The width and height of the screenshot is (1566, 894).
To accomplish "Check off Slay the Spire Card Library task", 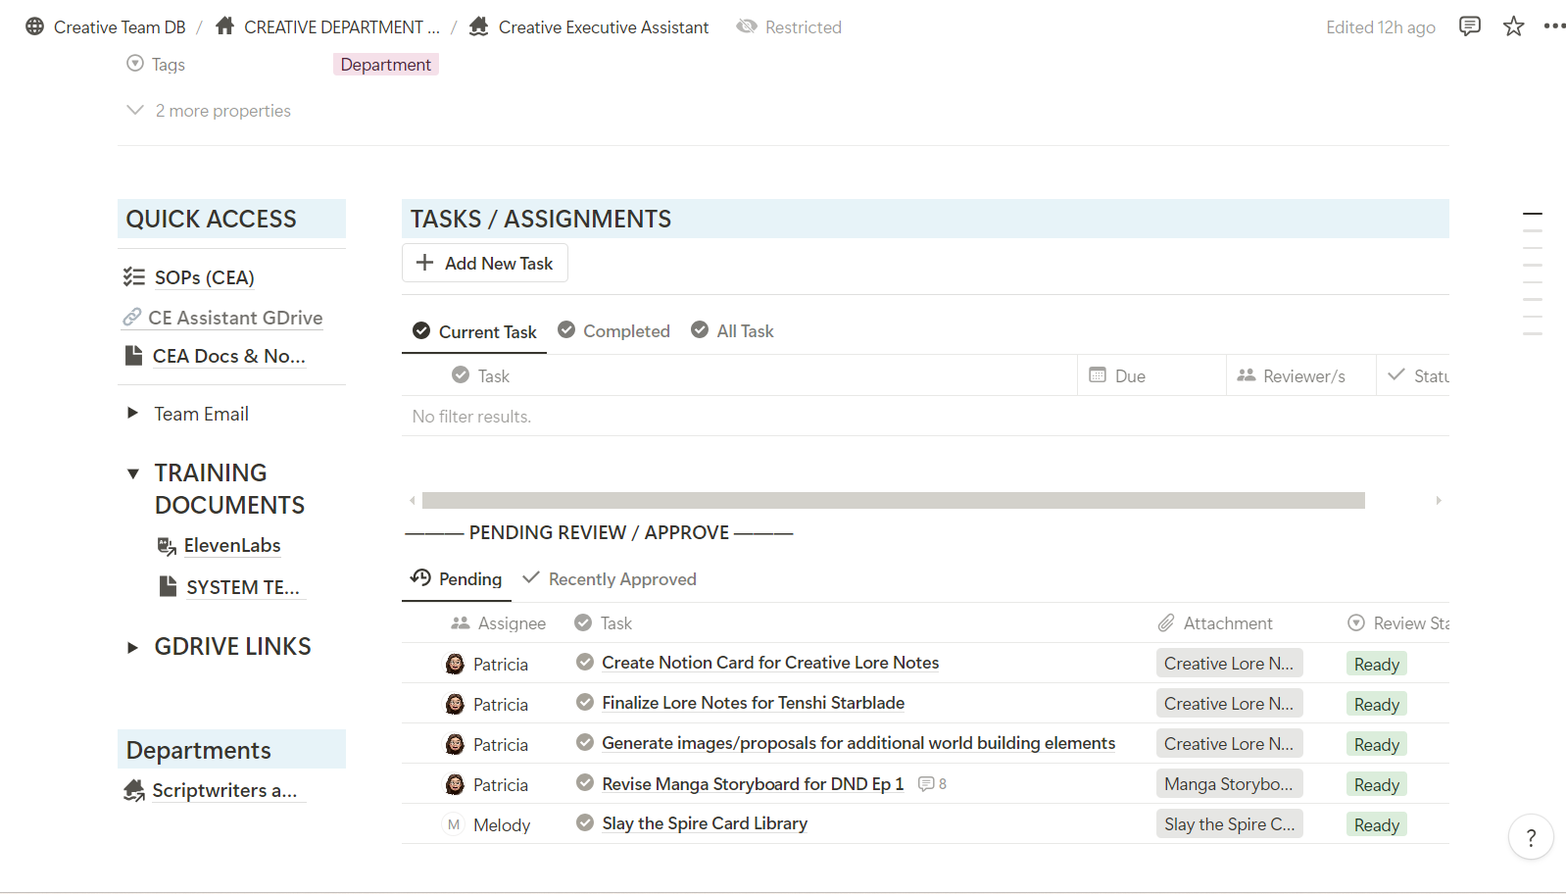I will 585,822.
